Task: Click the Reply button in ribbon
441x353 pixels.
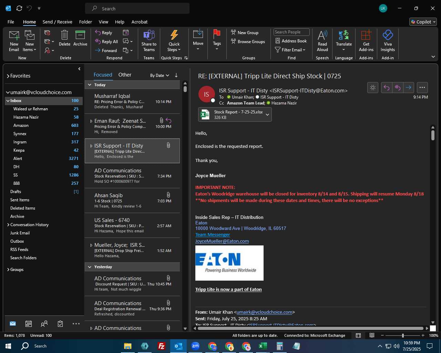Action: click(x=104, y=32)
